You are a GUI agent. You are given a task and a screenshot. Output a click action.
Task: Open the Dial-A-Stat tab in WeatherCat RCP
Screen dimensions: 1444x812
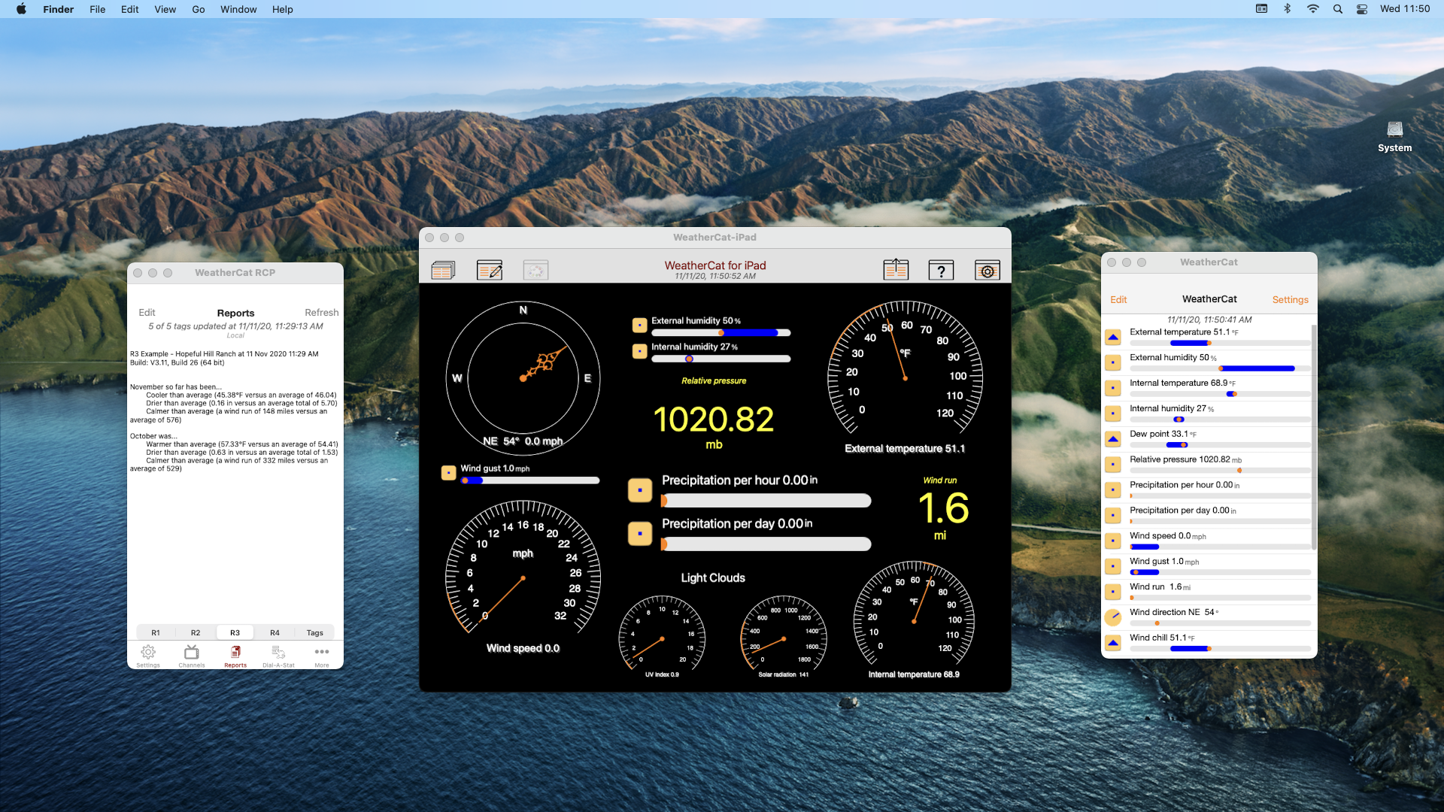click(278, 656)
